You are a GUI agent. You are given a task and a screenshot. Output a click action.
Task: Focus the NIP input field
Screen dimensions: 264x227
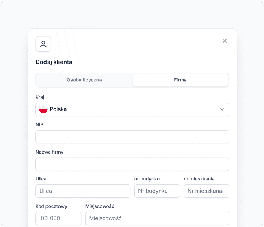[x=132, y=137]
